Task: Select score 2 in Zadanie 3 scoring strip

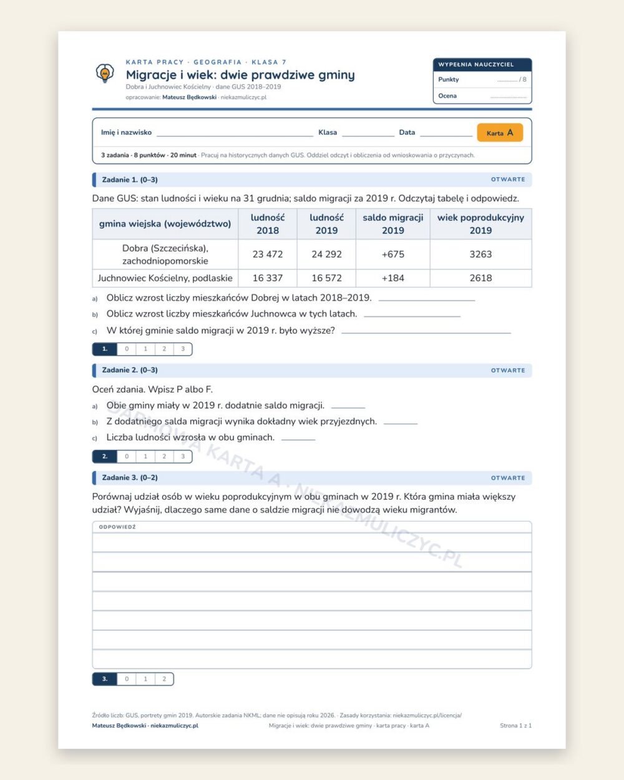Action: 164,679
